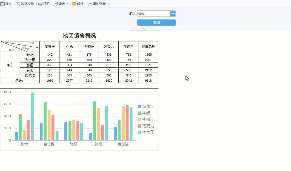
Task: Click the 苹果汁 column header
Action: tap(50, 47)
